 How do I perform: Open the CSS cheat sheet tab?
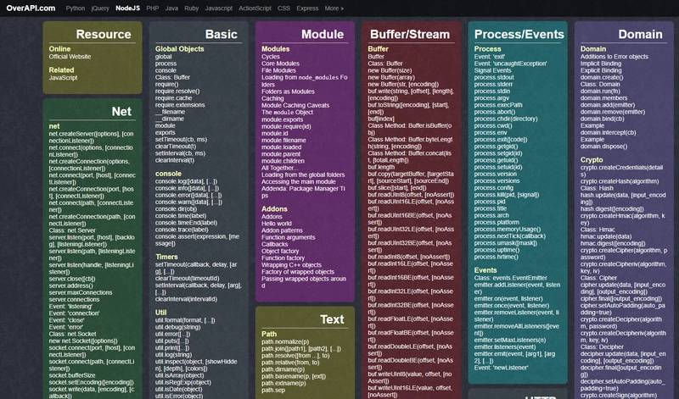[x=283, y=8]
